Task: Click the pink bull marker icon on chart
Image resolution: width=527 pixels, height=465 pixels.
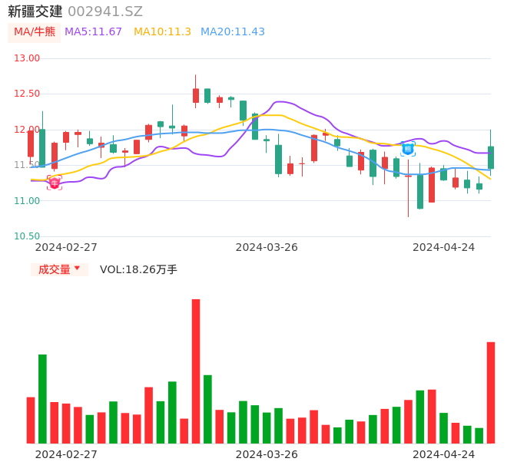Action: coord(54,182)
